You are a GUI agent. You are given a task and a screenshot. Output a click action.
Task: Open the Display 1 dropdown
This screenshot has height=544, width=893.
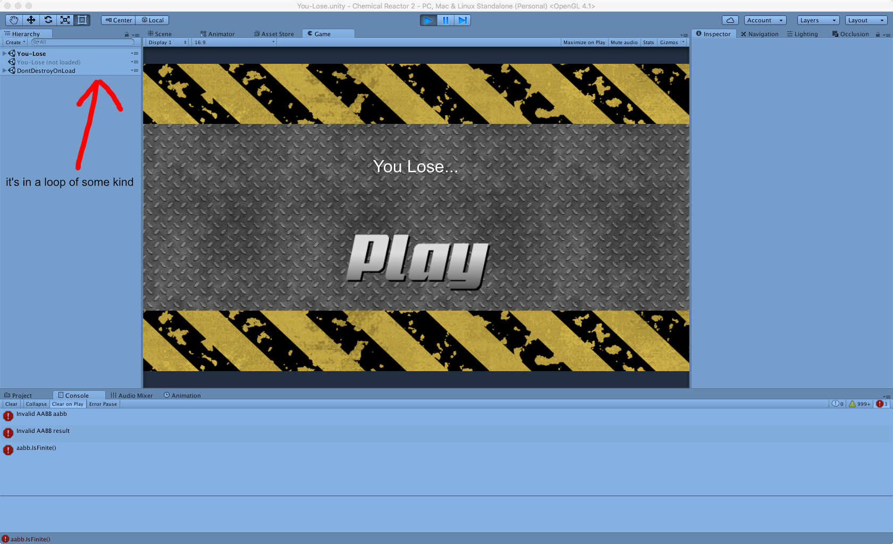tap(167, 42)
